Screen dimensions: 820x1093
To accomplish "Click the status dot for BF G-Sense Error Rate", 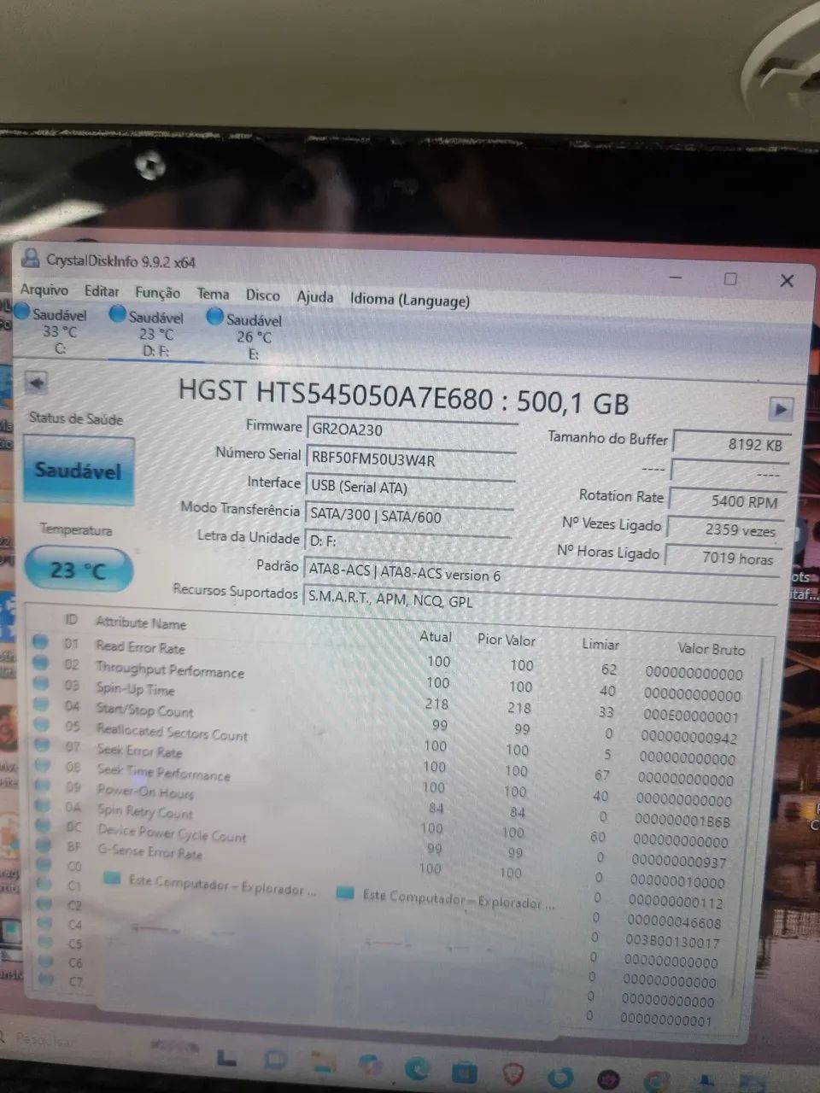I will coord(42,845).
